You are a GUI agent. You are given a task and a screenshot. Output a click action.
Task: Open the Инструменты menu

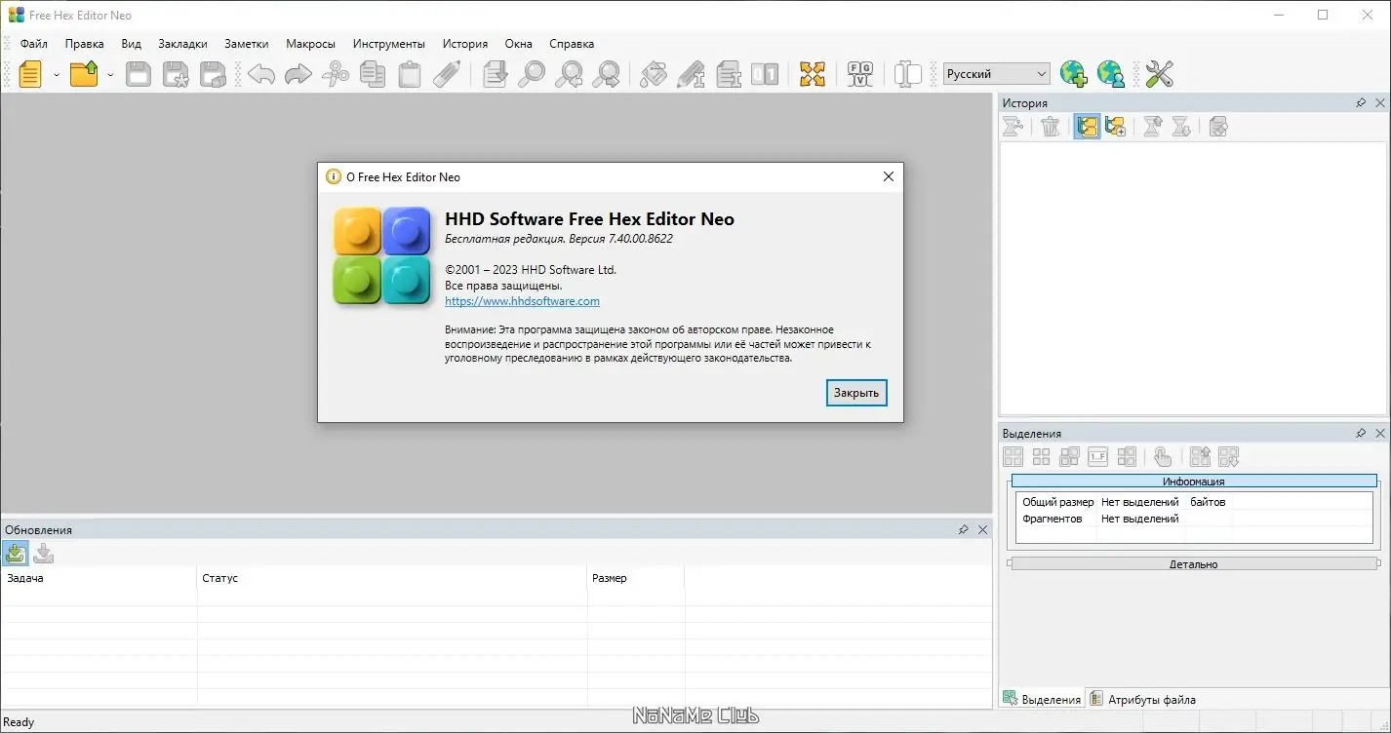[389, 44]
